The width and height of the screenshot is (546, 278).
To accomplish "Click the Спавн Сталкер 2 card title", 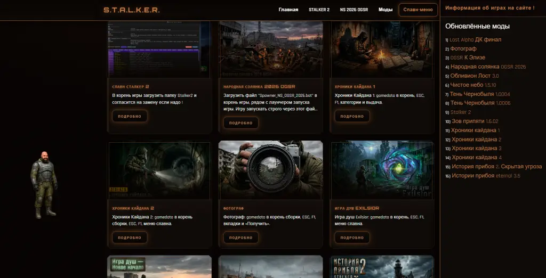I will (x=131, y=86).
